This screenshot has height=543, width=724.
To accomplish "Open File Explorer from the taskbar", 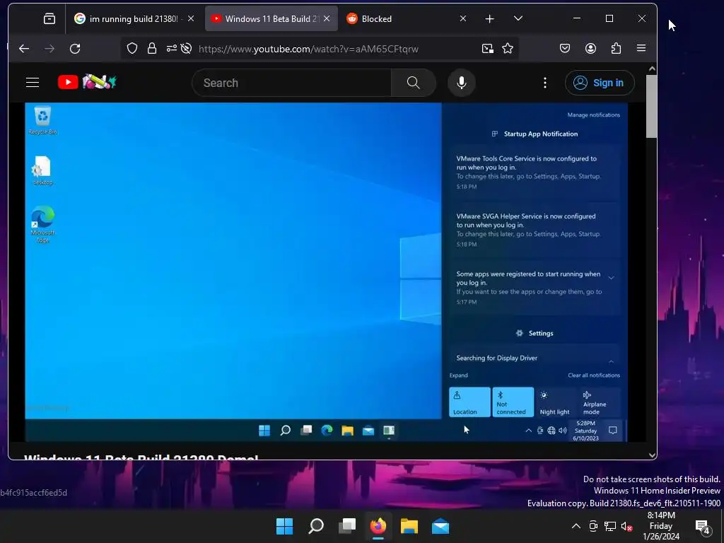I will 409,526.
